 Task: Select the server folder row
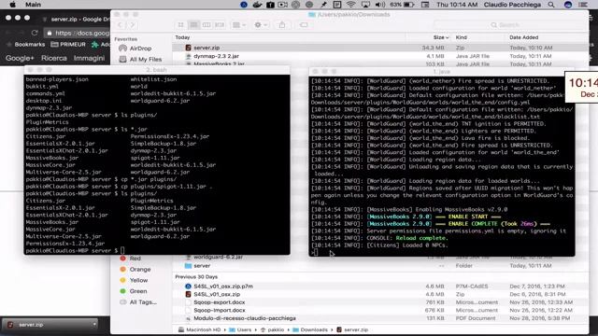tap(380, 265)
